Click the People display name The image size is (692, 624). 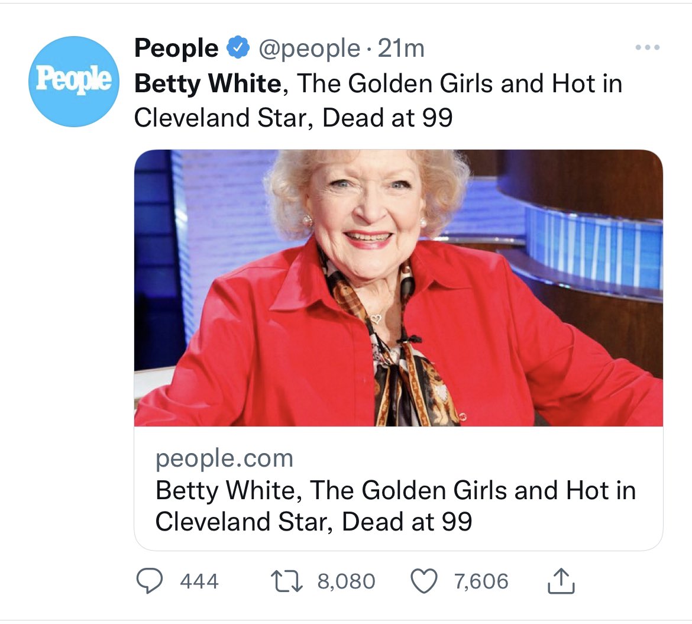coord(176,49)
